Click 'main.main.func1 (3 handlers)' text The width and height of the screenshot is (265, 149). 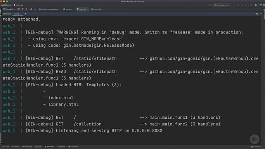click(x=185, y=118)
